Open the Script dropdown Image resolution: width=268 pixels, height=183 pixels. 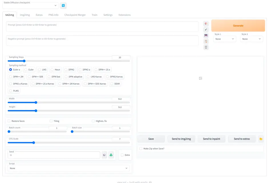[x=68, y=168]
